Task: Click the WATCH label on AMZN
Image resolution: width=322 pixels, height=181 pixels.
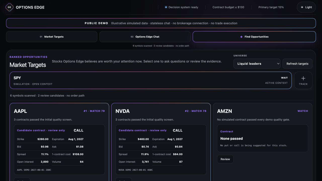Action: point(303,111)
